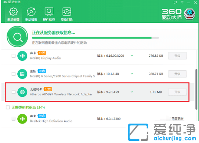Image resolution: width=199 pixels, height=143 pixels.
Task: Click the 公版 tag on 无线网卡 row
Action: [x=48, y=89]
